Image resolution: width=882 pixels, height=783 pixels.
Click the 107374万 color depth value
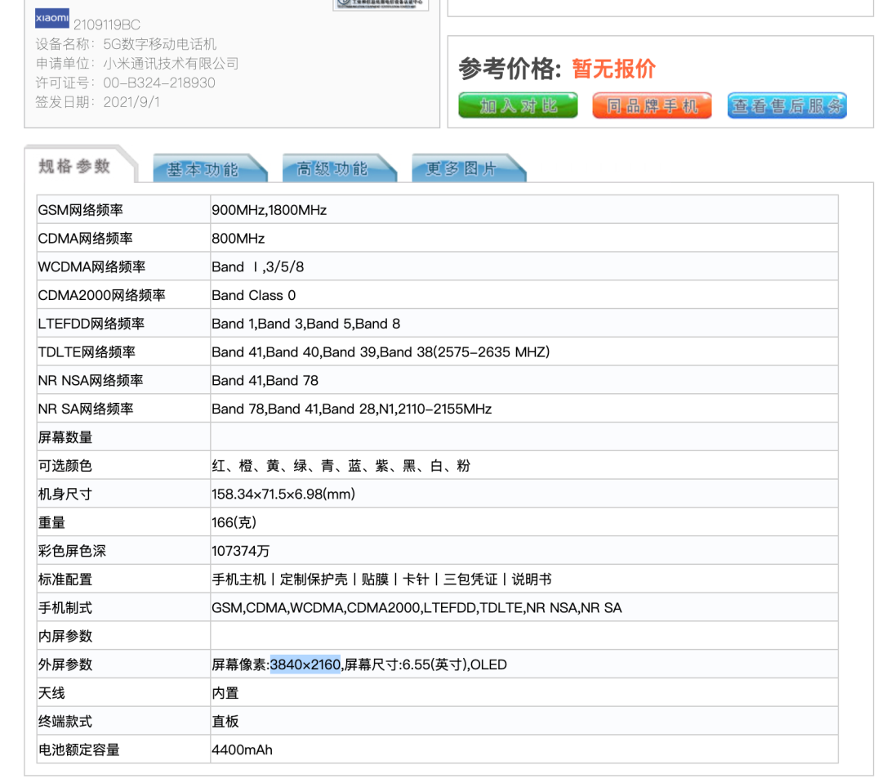click(x=241, y=551)
